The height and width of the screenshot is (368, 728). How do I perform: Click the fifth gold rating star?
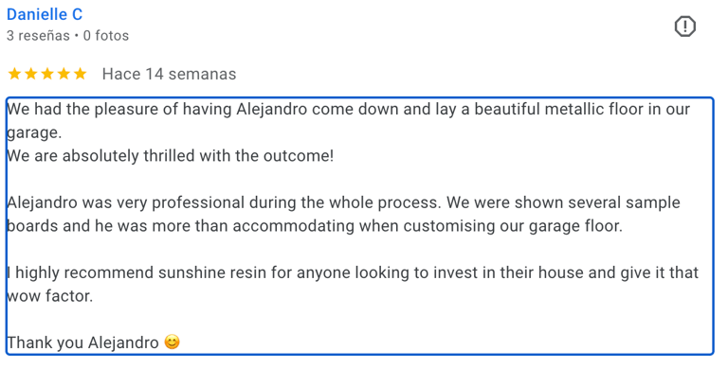pos(80,74)
